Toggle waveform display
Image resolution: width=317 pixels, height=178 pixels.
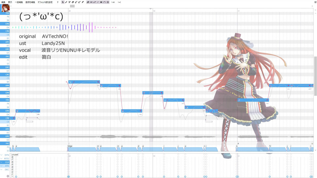[101, 2]
